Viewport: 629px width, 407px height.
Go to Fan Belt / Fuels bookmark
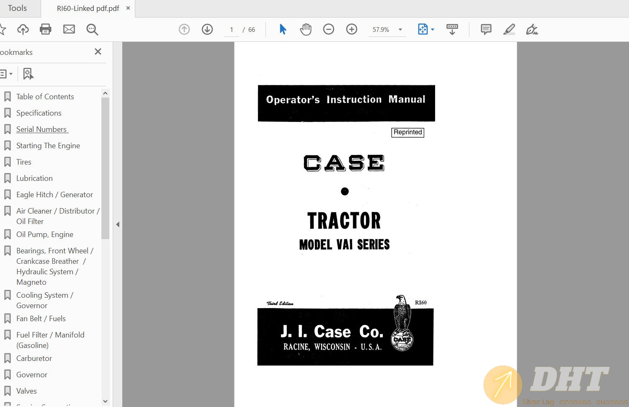pyautogui.click(x=41, y=319)
